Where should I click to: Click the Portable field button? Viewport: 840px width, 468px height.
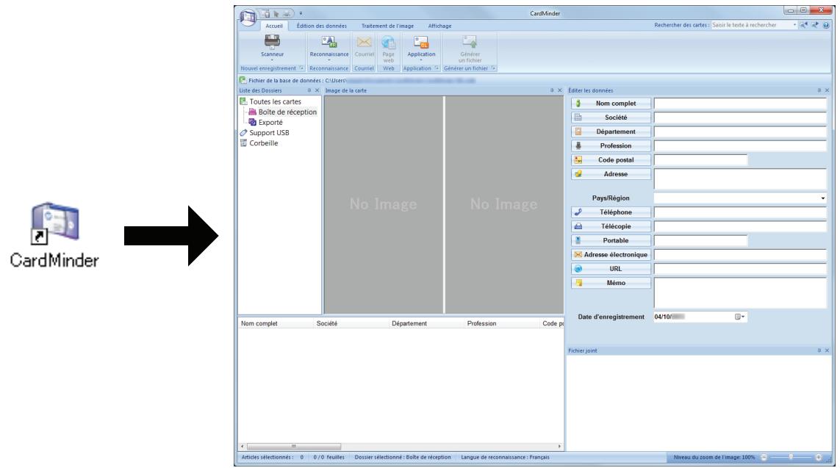click(x=611, y=240)
